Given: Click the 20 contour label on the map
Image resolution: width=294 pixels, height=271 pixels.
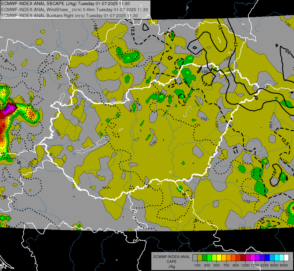Looking at the screenshot, I should 288,51.
